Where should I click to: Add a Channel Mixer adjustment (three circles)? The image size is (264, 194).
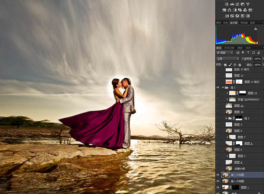[245, 10]
